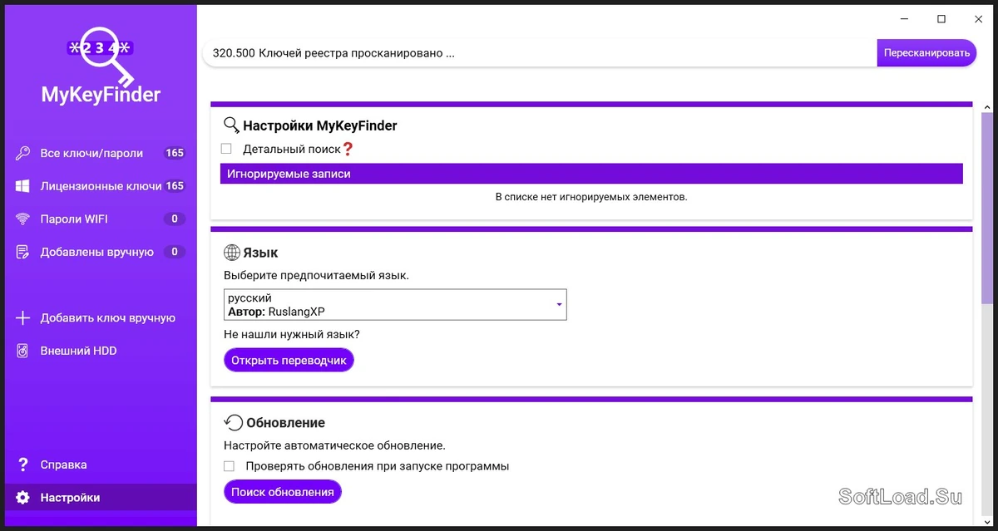Click the key icon beside Все ключи/пароли
The width and height of the screenshot is (998, 531).
pyautogui.click(x=23, y=153)
